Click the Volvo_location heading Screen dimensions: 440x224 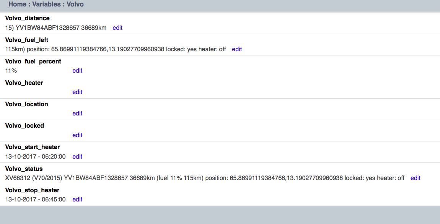(x=27, y=104)
